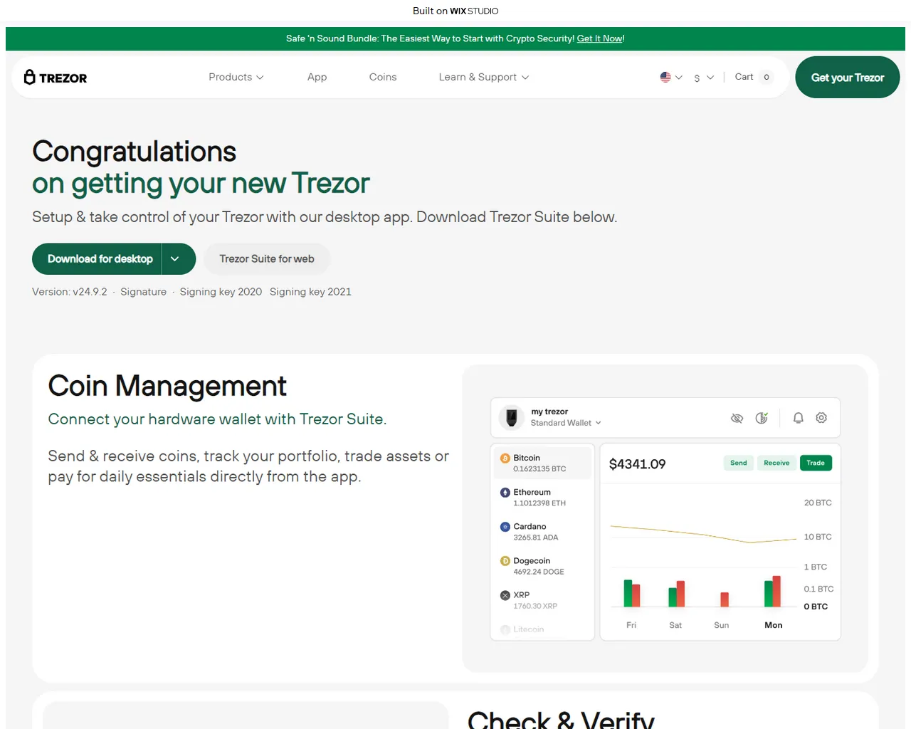The width and height of the screenshot is (911, 729).
Task: Click the Send button
Action: click(739, 463)
